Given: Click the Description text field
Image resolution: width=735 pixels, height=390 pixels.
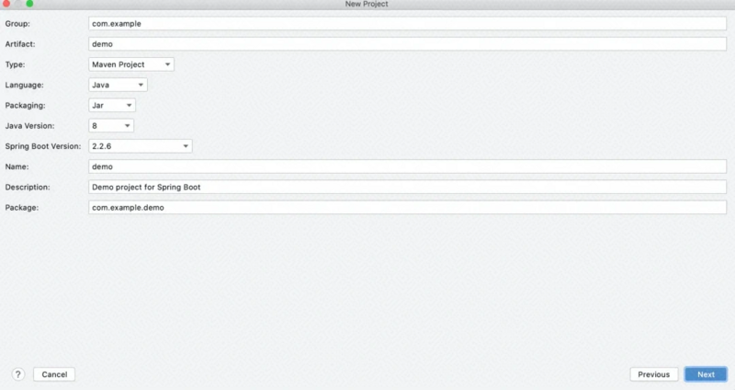Looking at the screenshot, I should (407, 187).
